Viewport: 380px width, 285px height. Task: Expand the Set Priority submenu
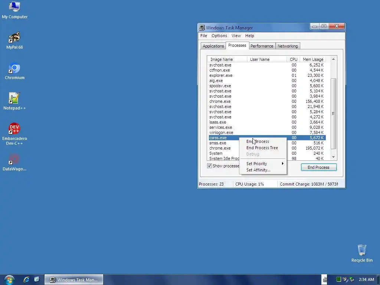tap(263, 164)
